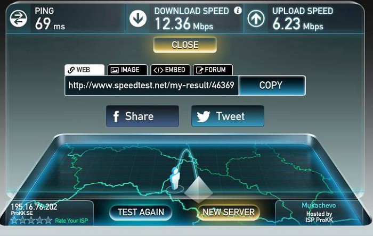373x236 pixels.
Task: Close the share panel with CLOSE
Action: (x=185, y=45)
